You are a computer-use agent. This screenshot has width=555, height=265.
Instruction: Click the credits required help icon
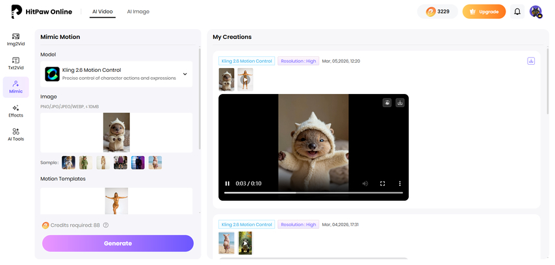(x=105, y=225)
